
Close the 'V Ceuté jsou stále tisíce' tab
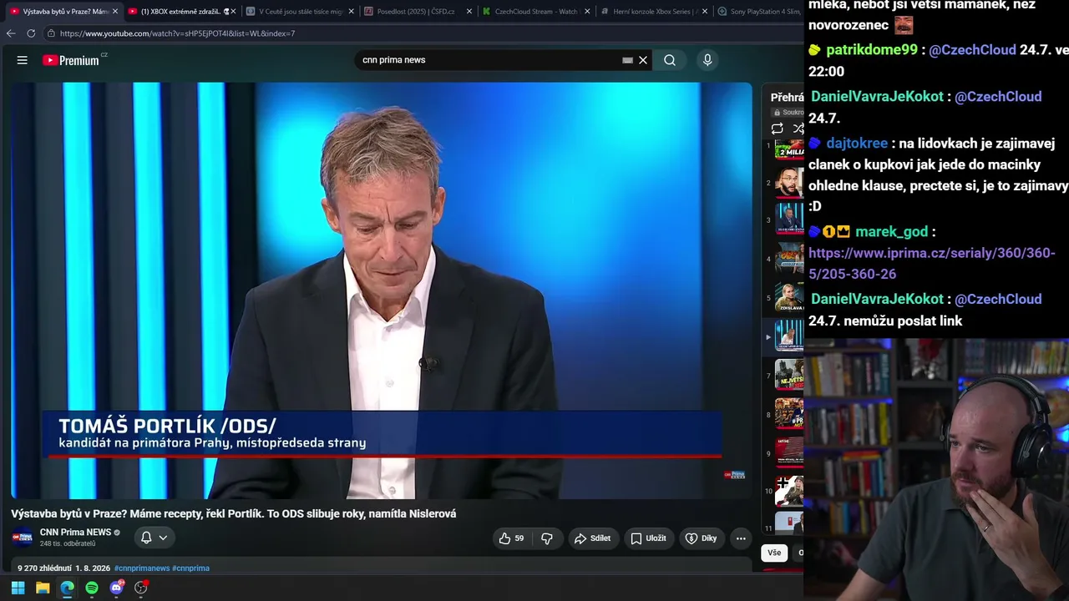pos(351,12)
